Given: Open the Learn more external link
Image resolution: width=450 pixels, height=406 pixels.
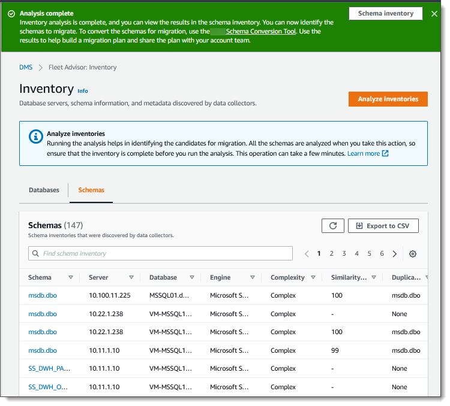Looking at the screenshot, I should pyautogui.click(x=368, y=153).
